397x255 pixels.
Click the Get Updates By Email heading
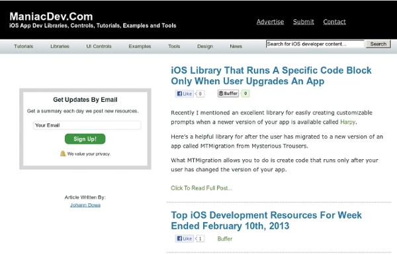85,100
